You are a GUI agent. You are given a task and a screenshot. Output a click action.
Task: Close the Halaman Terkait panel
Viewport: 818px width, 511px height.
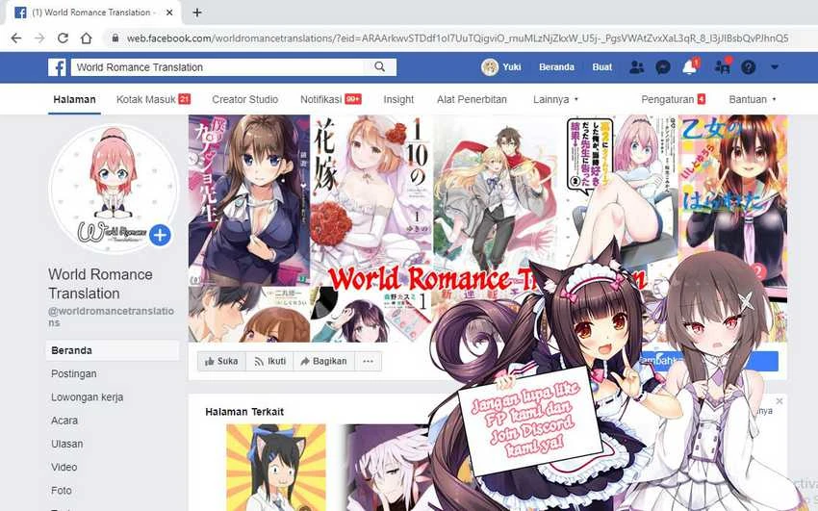[x=779, y=401]
